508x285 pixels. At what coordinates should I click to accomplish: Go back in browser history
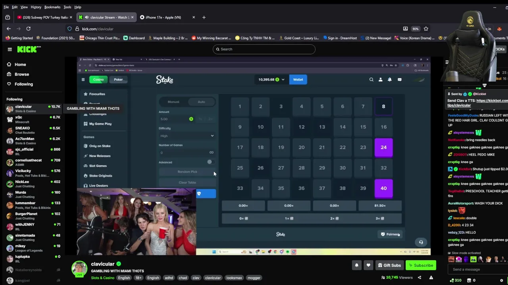9,28
